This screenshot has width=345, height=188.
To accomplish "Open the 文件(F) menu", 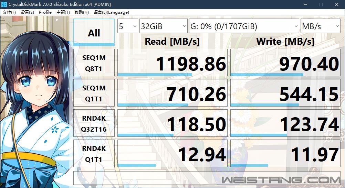I will pos(9,12).
